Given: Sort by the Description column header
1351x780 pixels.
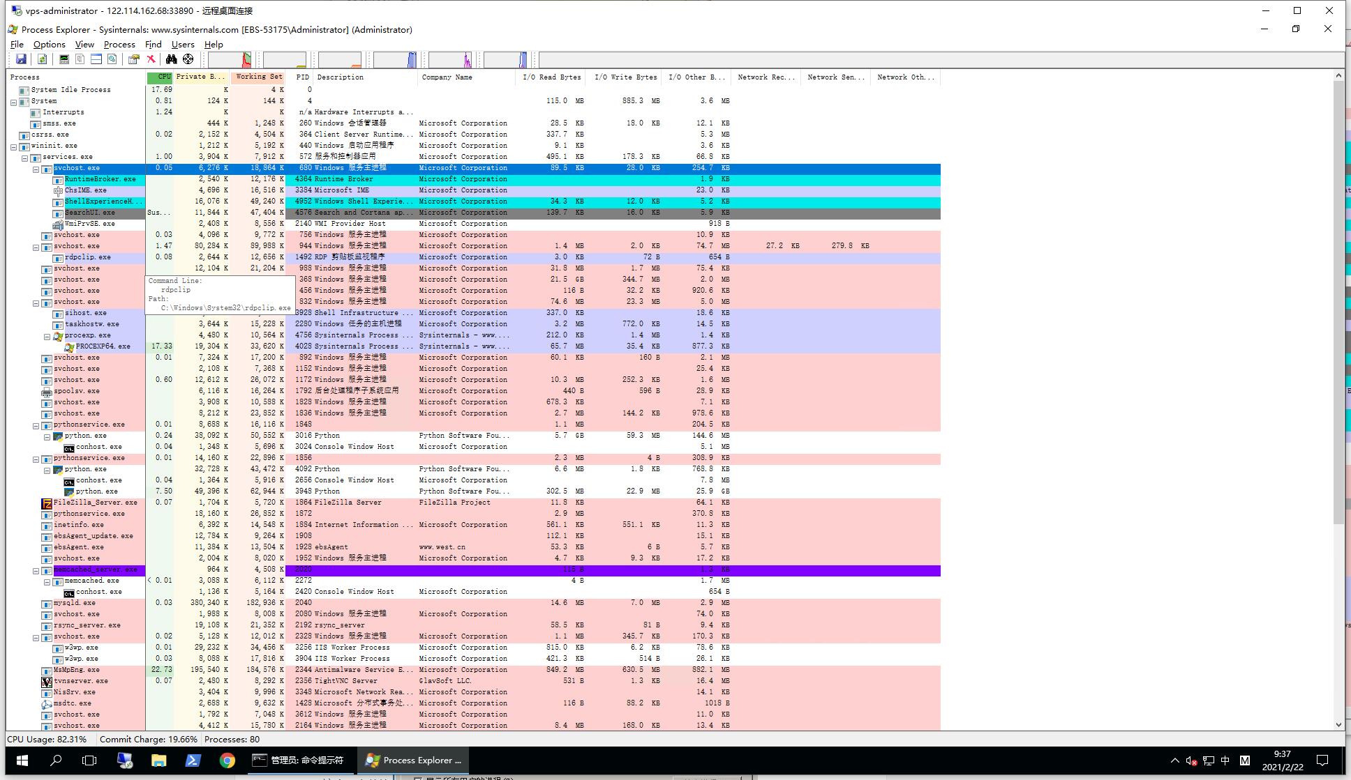Looking at the screenshot, I should click(365, 77).
